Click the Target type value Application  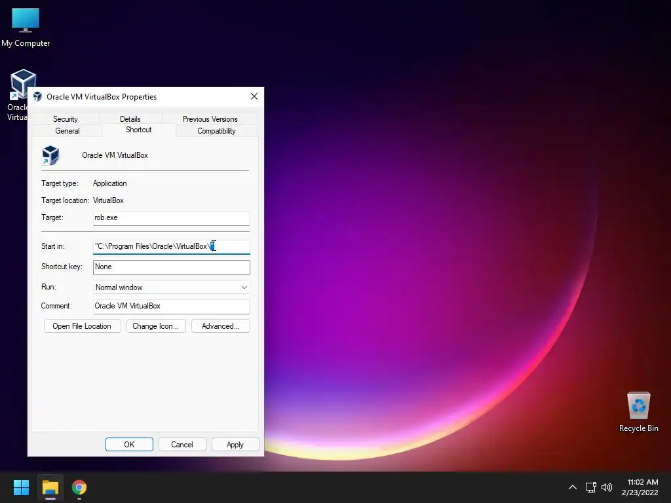110,183
